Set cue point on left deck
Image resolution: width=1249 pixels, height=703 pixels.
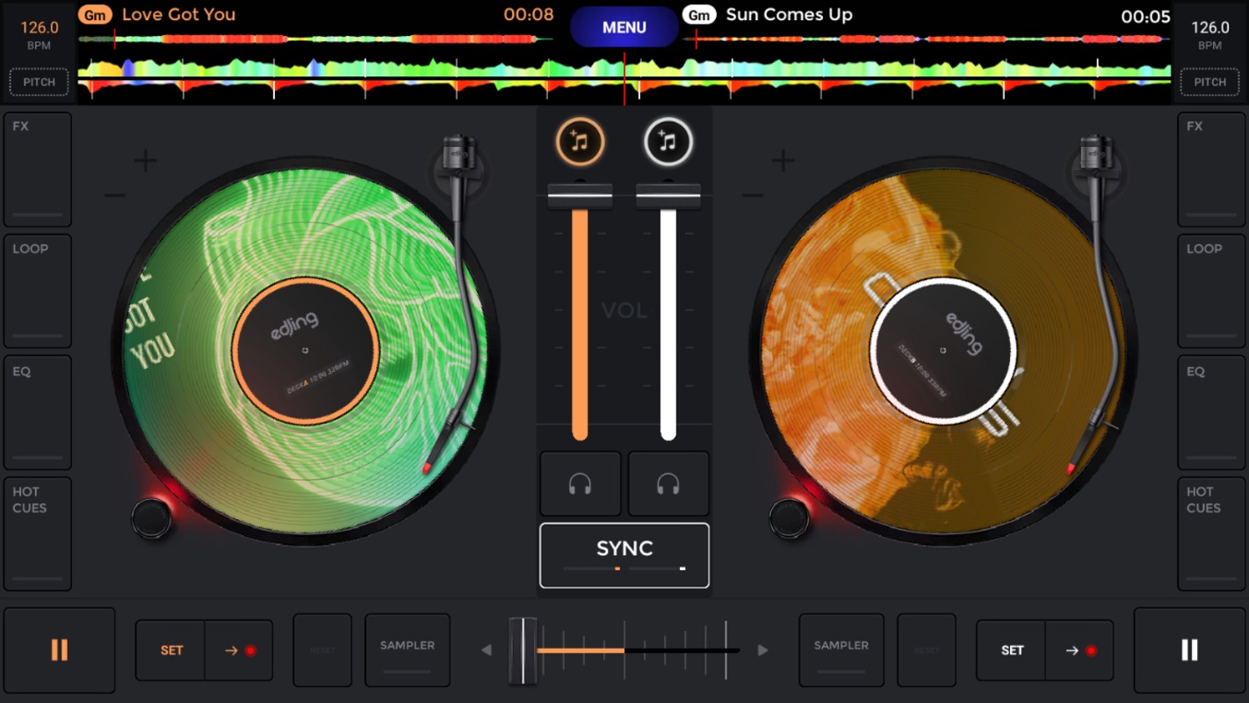point(171,650)
